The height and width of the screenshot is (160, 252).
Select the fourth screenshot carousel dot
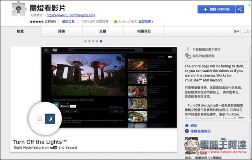(x=97, y=41)
